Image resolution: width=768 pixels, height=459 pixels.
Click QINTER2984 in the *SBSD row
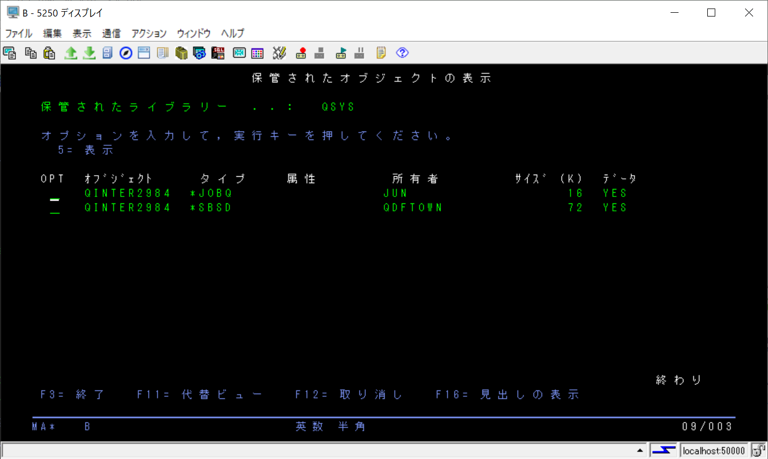pos(127,208)
